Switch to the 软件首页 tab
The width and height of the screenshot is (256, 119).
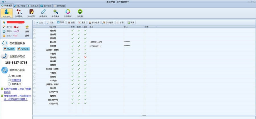click(7, 6)
